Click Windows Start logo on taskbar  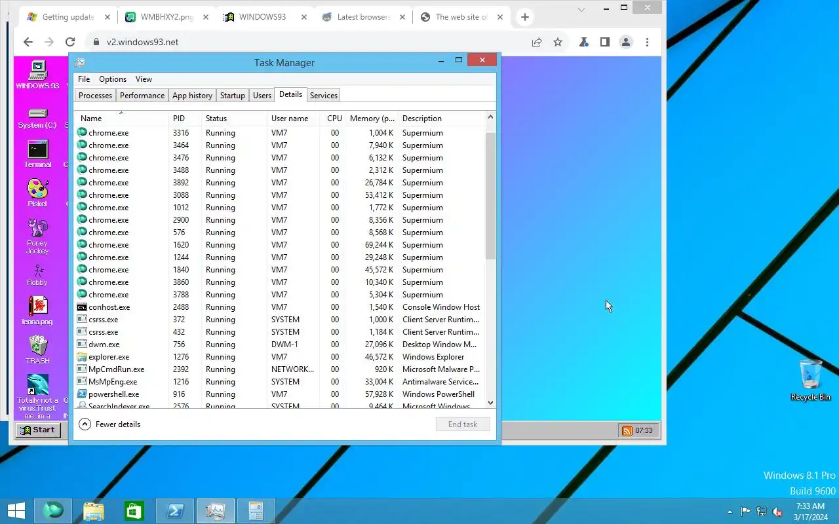pyautogui.click(x=16, y=510)
